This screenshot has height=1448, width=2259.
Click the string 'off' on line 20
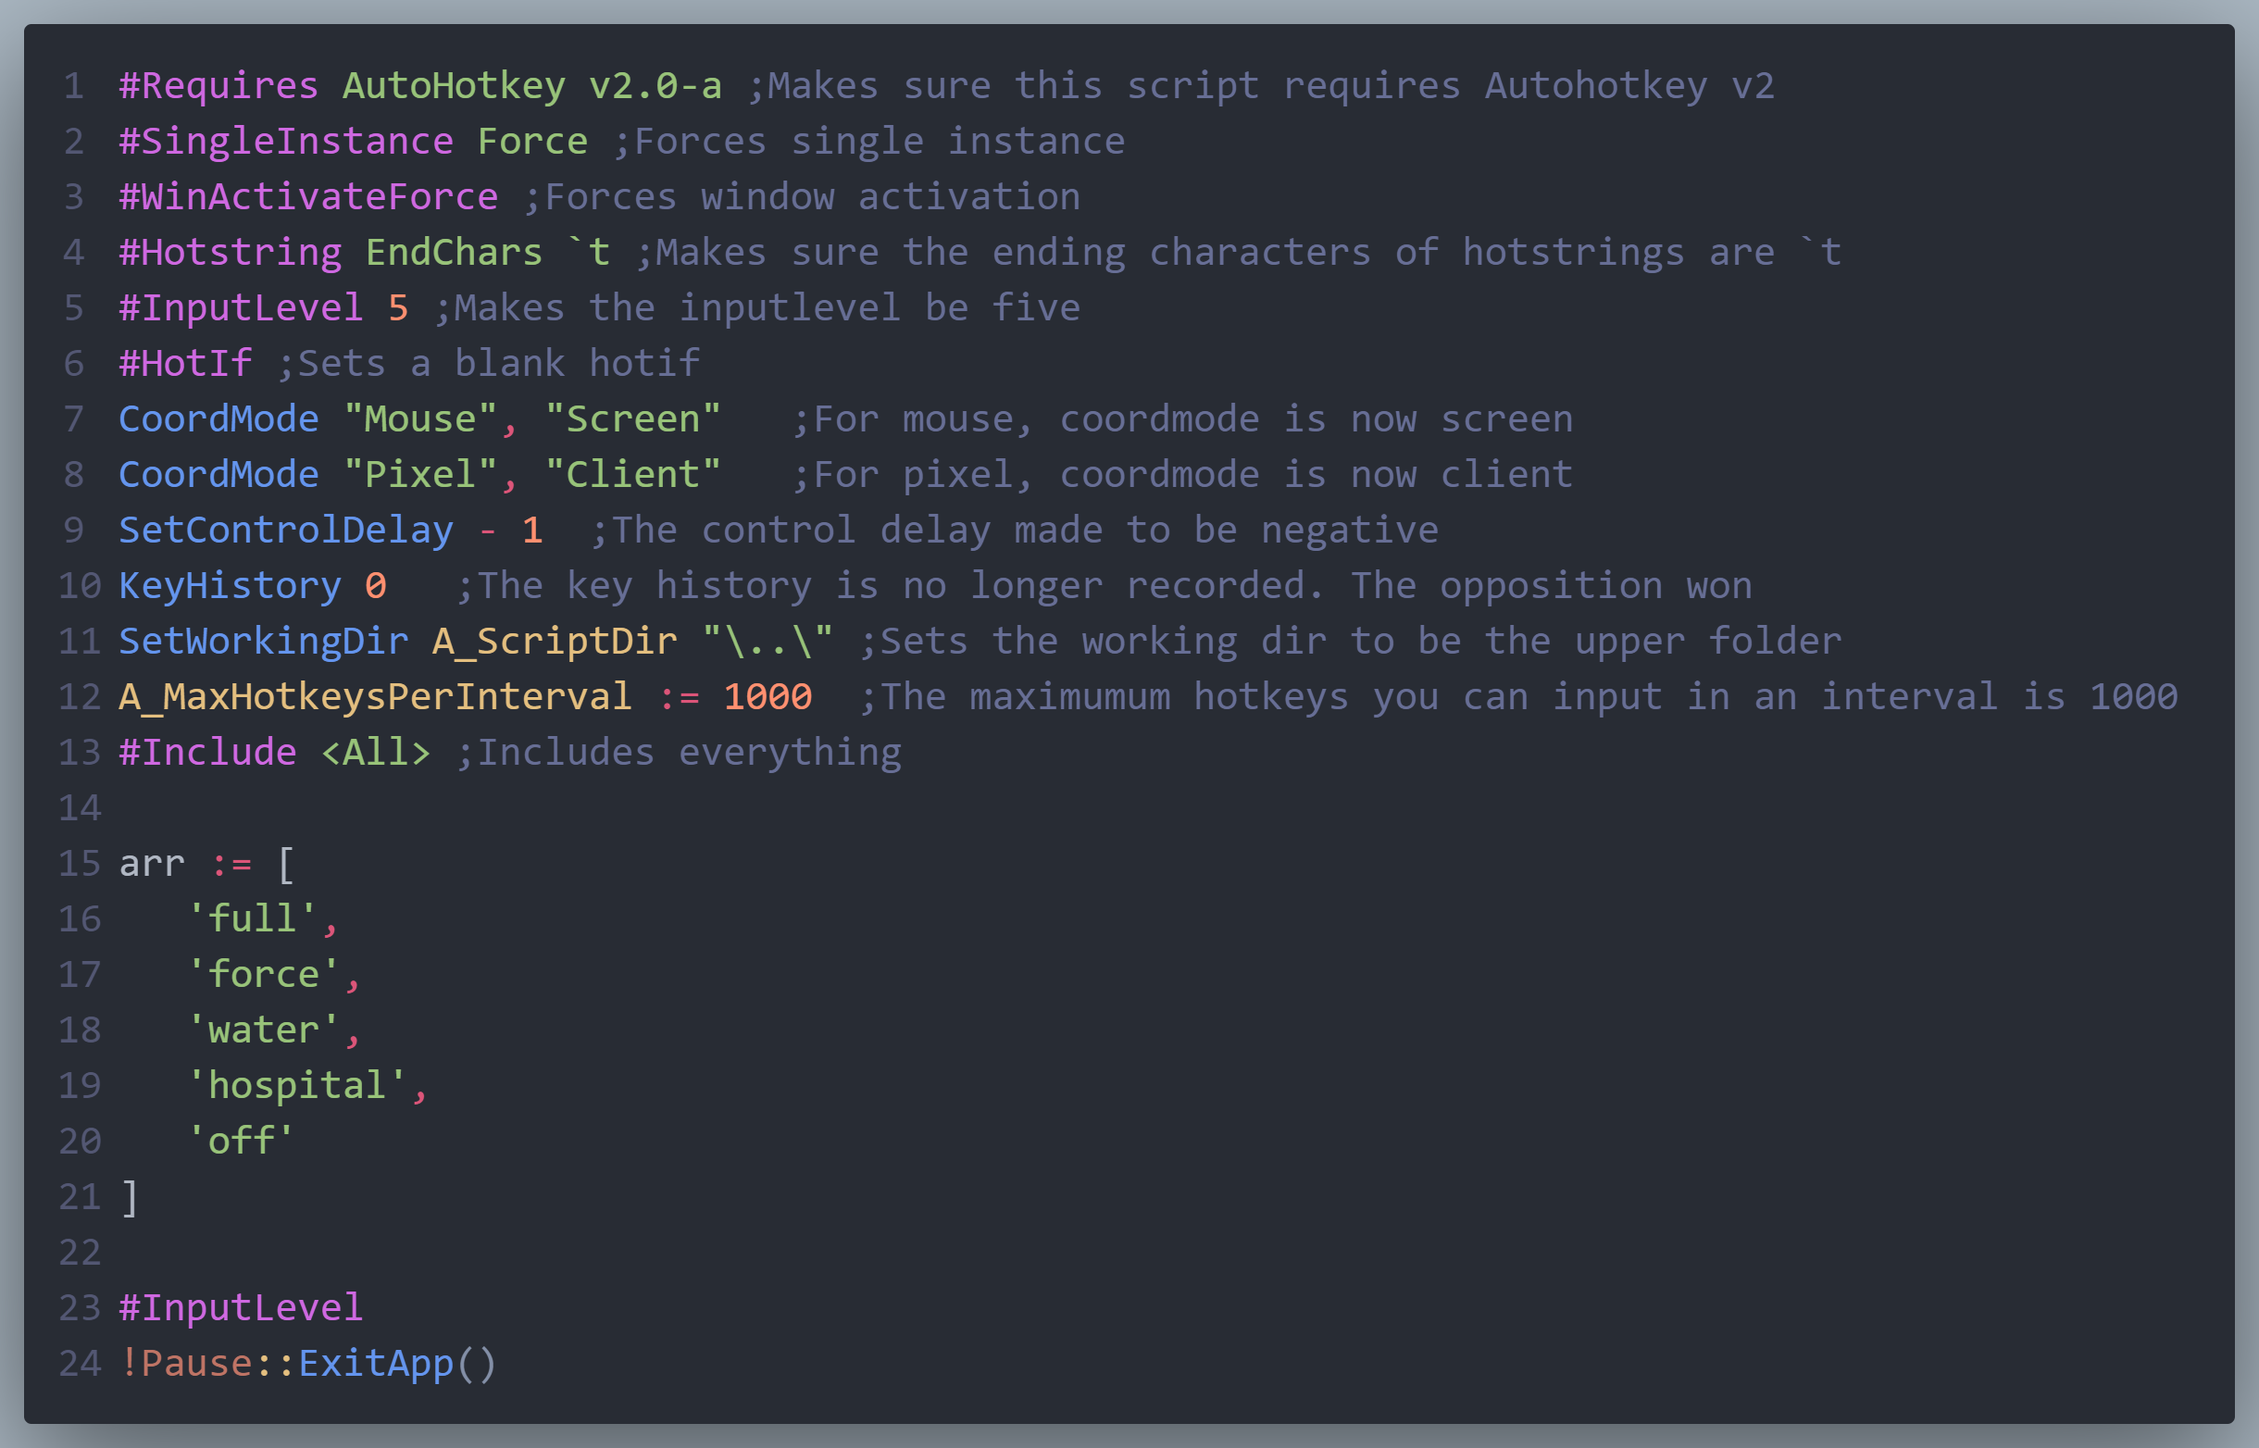[x=242, y=1141]
